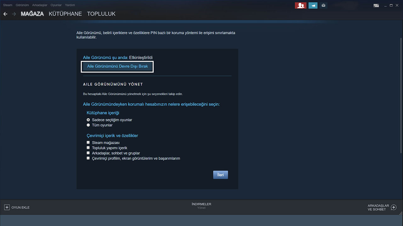Go back using the back arrow
Image resolution: width=403 pixels, height=226 pixels.
pyautogui.click(x=5, y=14)
